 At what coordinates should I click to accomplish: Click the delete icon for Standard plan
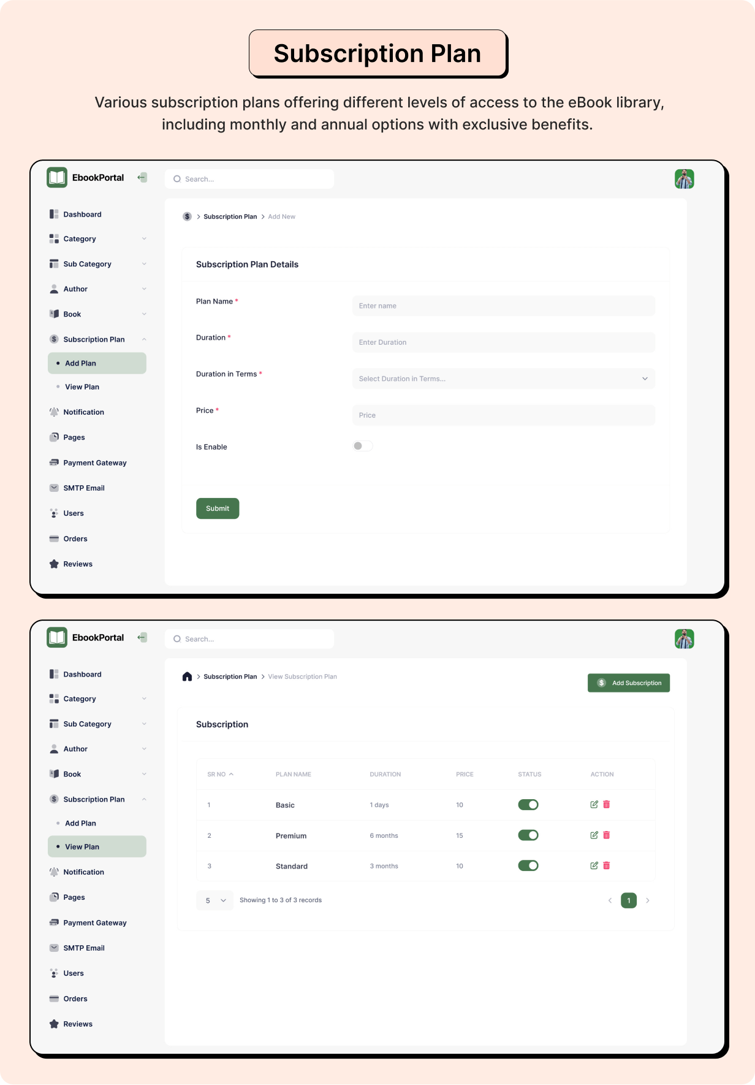(x=607, y=865)
